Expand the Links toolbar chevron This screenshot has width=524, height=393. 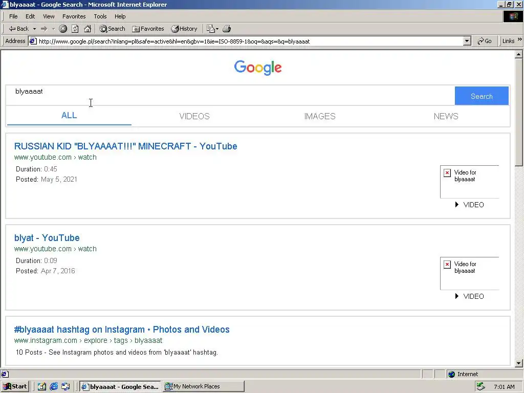tap(520, 39)
